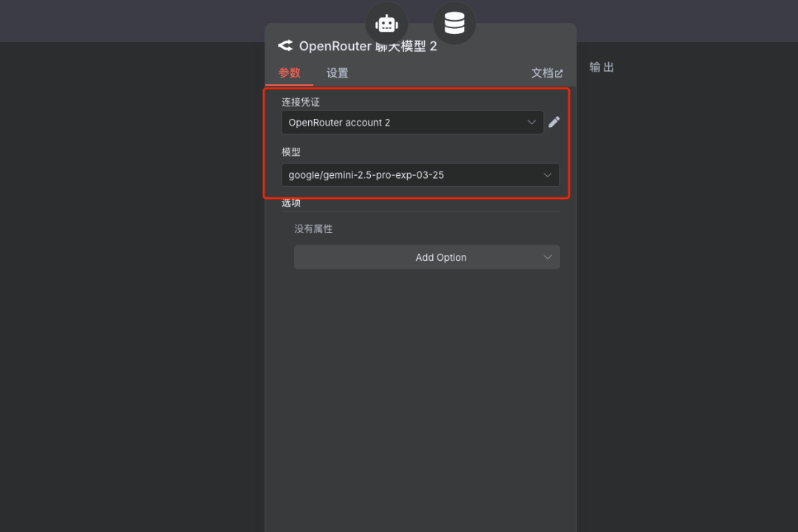Viewport: 798px width, 532px height.
Task: Click the OpenRouter 聊天模型 2 node title
Action: coord(368,46)
